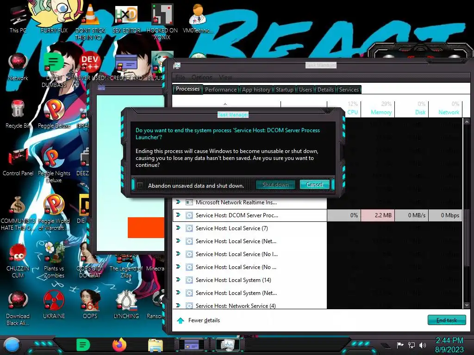Click the process list scrollbar up arrow

(x=467, y=122)
